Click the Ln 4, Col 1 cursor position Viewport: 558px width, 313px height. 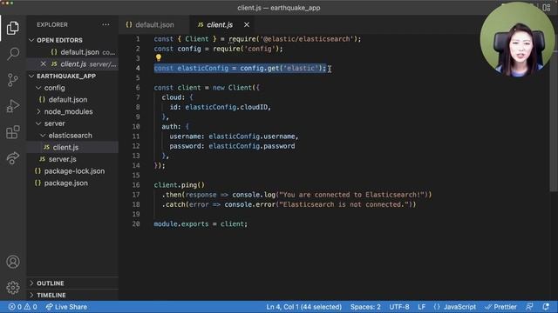pos(304,307)
